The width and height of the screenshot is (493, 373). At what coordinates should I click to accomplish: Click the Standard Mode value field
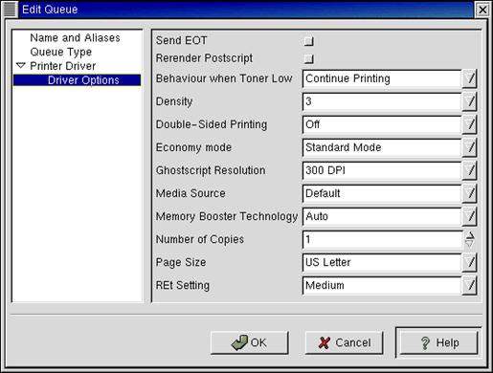click(382, 147)
